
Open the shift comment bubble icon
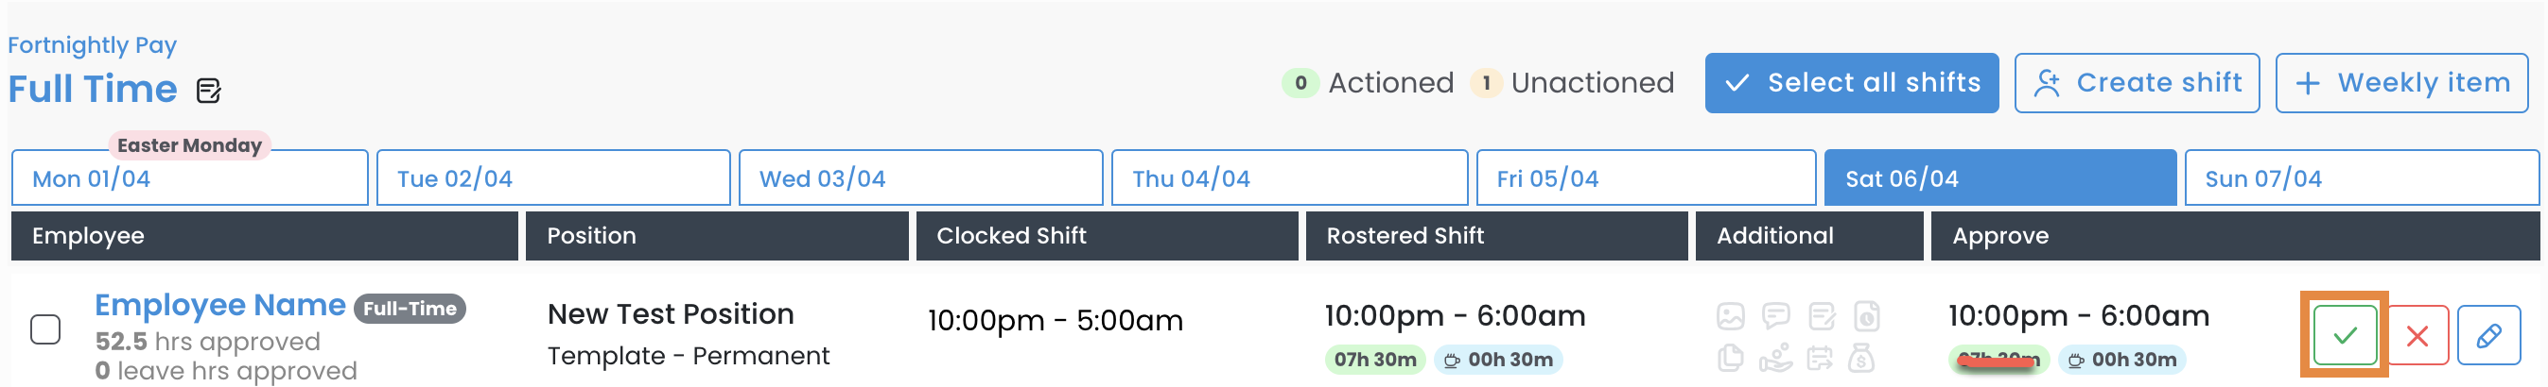click(x=1775, y=317)
